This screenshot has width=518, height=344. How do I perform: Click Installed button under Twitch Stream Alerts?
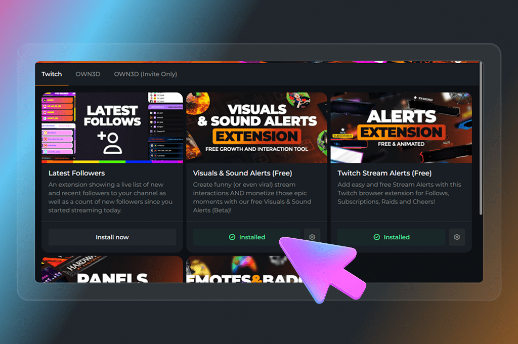click(x=391, y=237)
